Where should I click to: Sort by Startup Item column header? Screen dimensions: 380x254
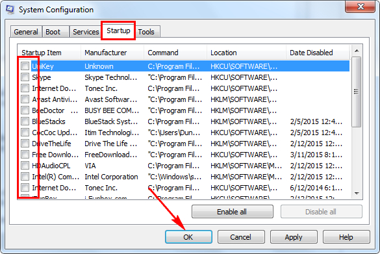(49, 53)
